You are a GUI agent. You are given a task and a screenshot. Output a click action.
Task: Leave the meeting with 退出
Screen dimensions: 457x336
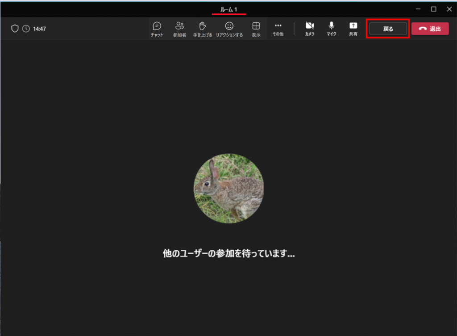pyautogui.click(x=430, y=29)
